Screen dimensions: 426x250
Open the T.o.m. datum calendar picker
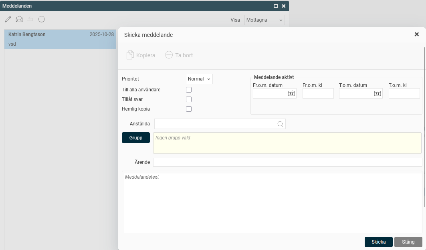[378, 93]
